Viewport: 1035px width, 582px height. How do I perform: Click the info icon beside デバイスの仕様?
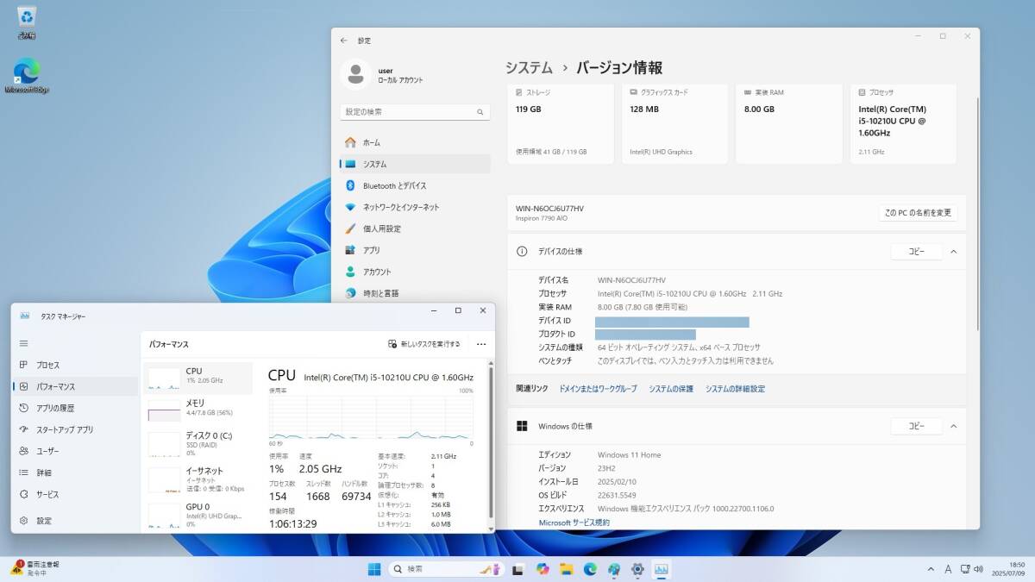522,252
